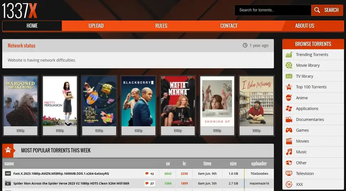Click the 2.7 GB size cell
Viewport: 346px width, 191px height.
[x=233, y=183]
